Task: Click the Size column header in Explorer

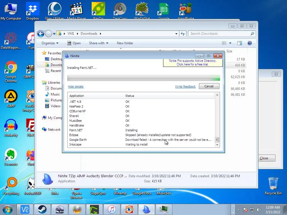Action: [236, 51]
